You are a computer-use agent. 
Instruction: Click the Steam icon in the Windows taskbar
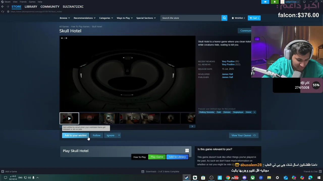[186, 178]
